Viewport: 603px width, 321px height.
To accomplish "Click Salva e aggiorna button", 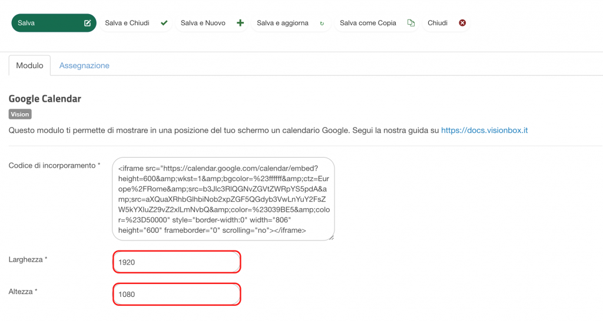I will (x=291, y=23).
